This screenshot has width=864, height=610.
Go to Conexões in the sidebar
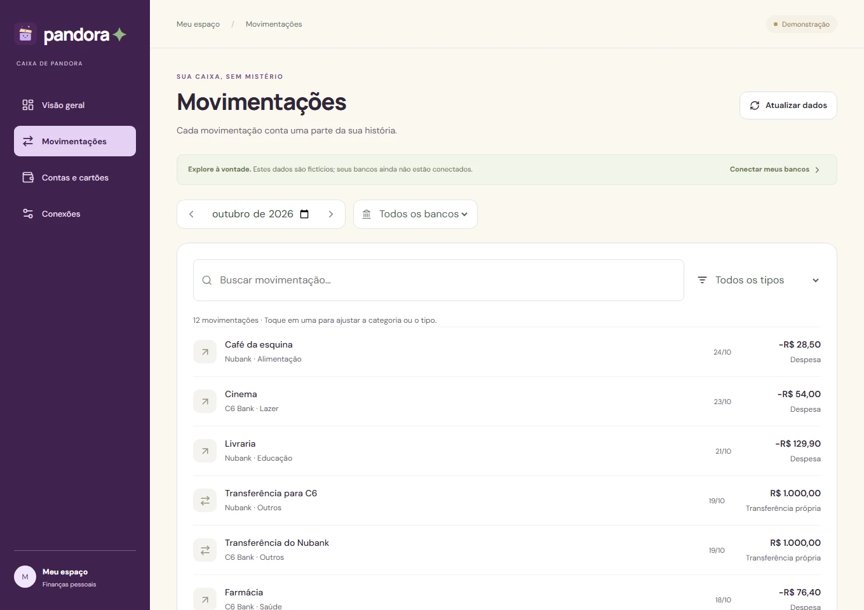(75, 213)
